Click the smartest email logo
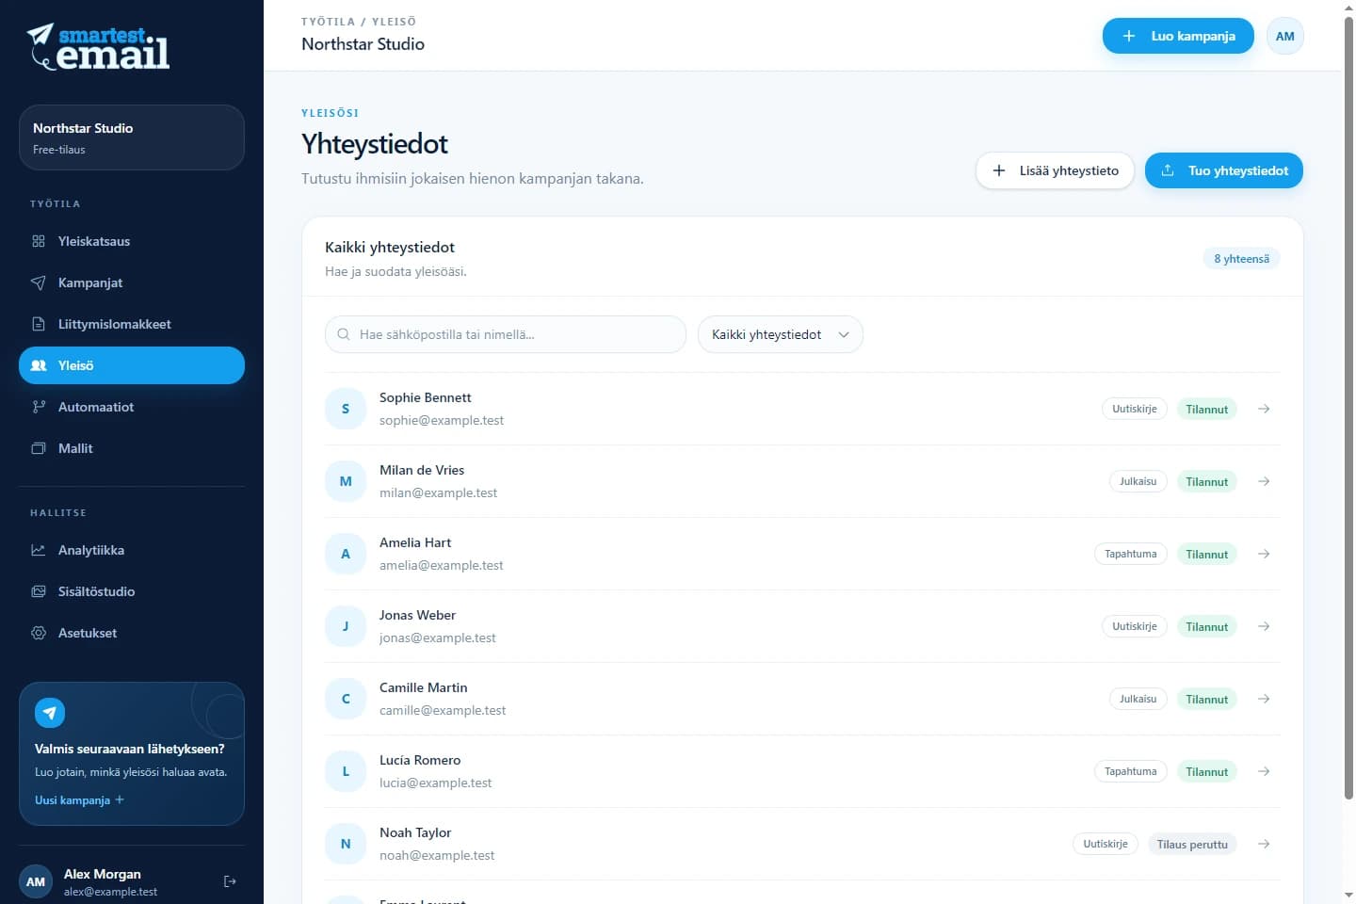This screenshot has width=1356, height=904. coord(98,47)
